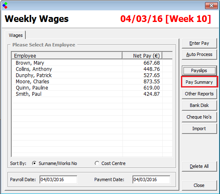Click the Bank Disk button
Viewport: 220px width, 194px height.
(x=199, y=105)
